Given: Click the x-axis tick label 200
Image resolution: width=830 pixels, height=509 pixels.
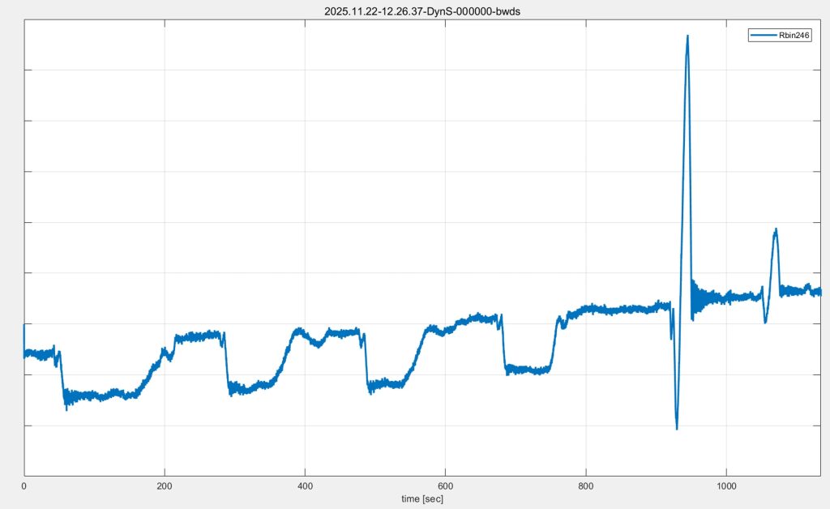Looking at the screenshot, I should [165, 485].
